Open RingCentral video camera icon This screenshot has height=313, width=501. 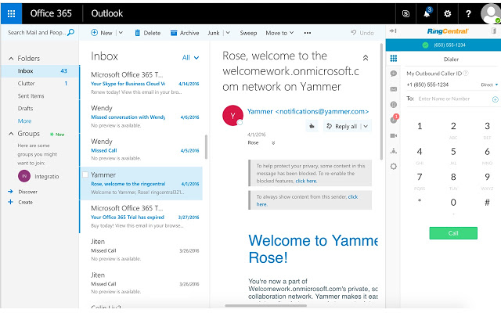pos(394,135)
